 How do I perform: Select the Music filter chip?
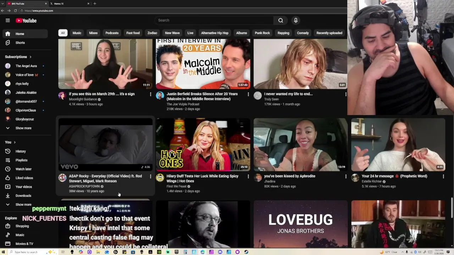[77, 33]
